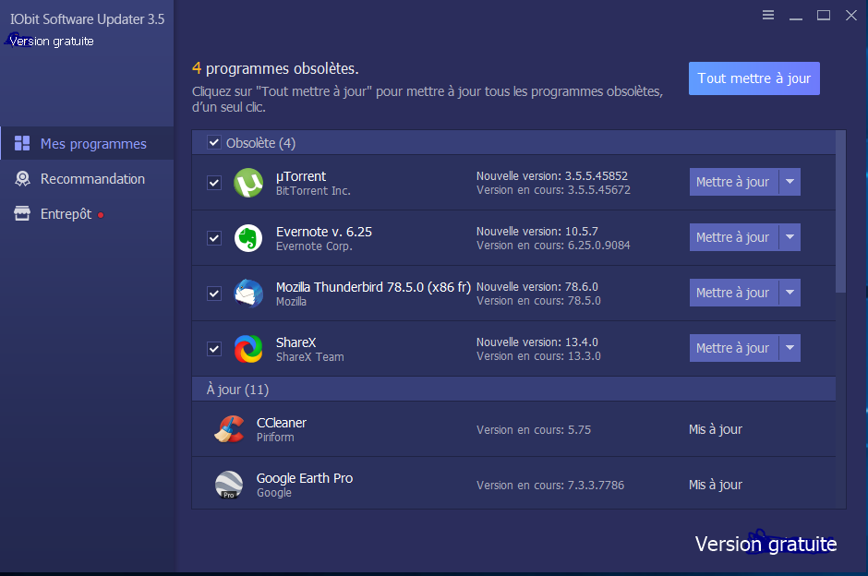Viewport: 868px width, 576px height.
Task: Click the Google Earth Pro icon
Action: click(229, 485)
